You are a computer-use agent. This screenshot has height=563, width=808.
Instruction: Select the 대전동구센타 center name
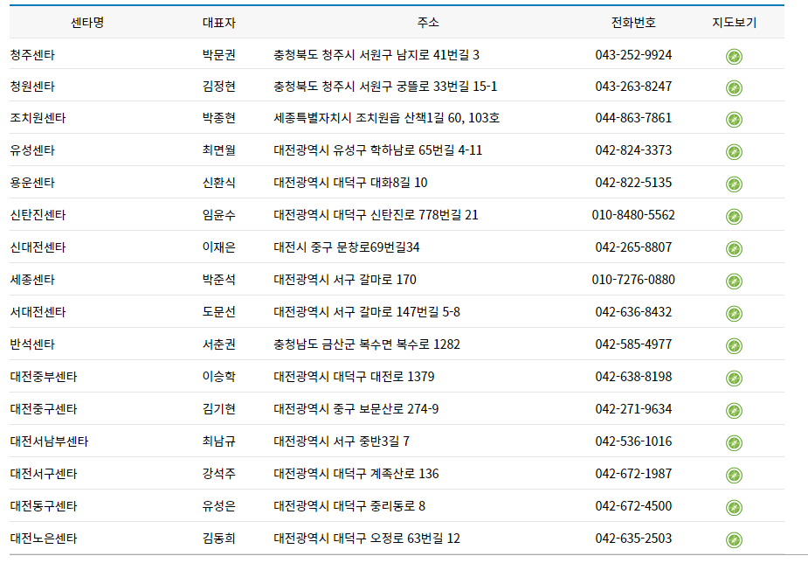click(44, 506)
